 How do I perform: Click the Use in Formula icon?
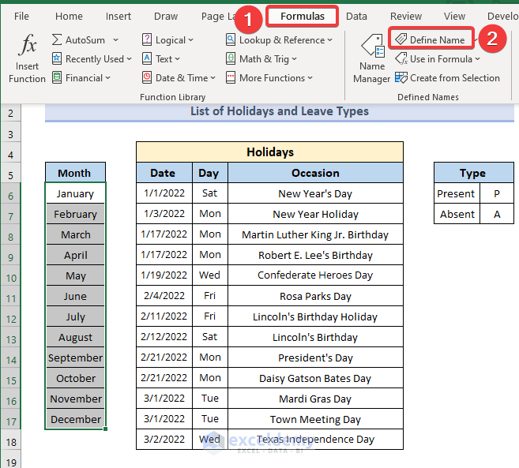401,58
